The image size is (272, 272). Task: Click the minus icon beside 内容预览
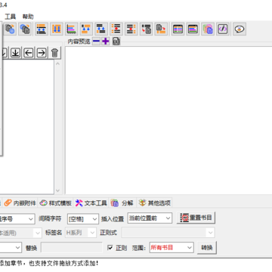[x=96, y=41]
